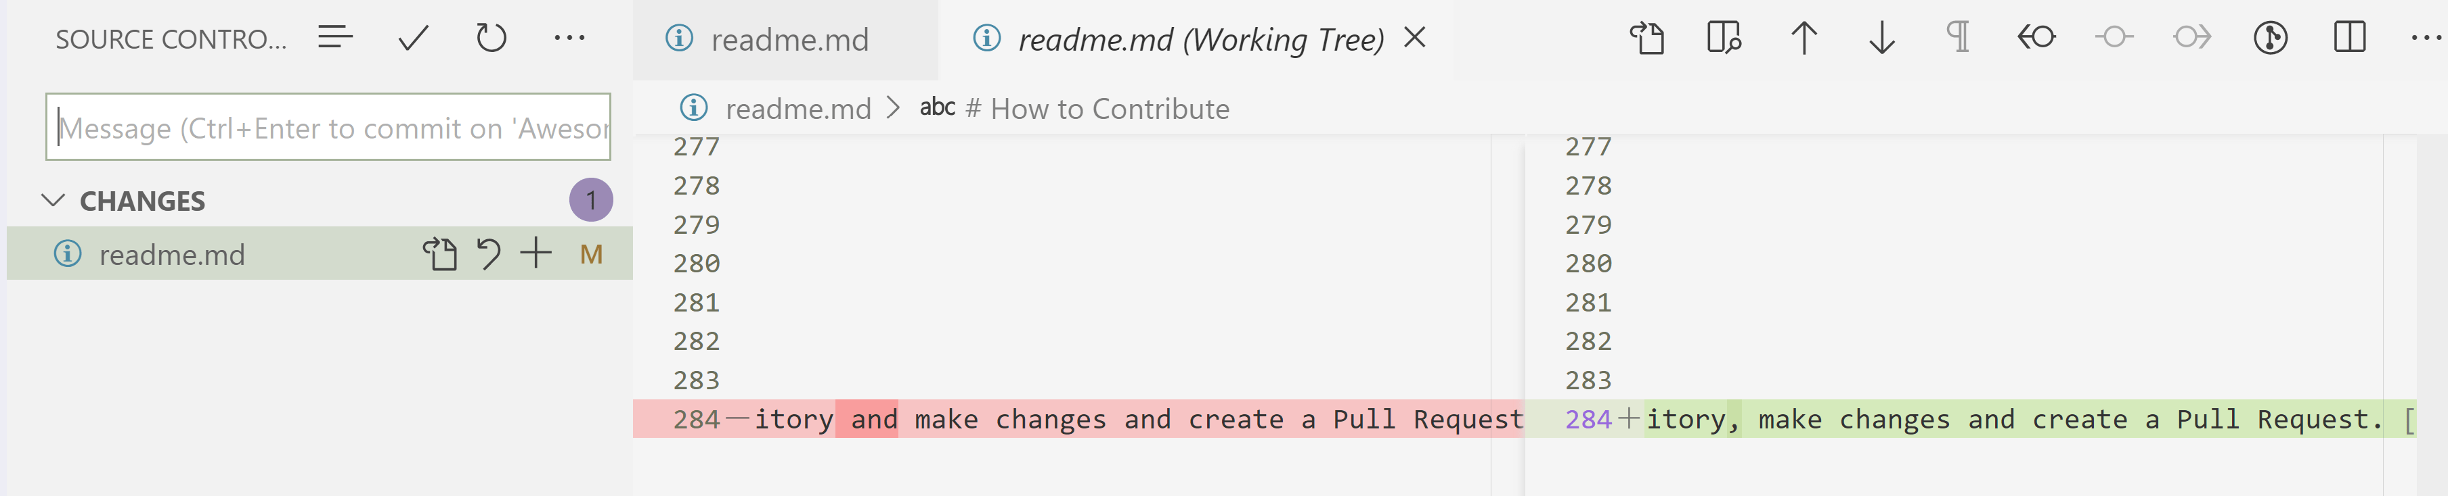Open file icon in readme.md change row
The image size is (2448, 496).
439,253
